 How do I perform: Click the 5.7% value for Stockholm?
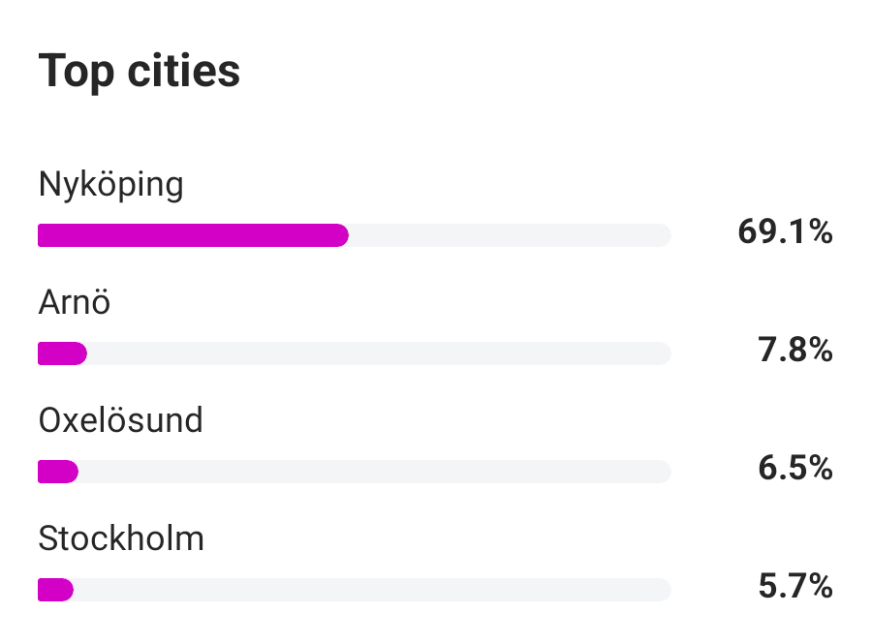(795, 587)
